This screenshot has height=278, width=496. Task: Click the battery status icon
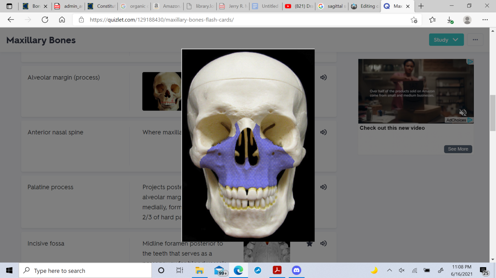pyautogui.click(x=427, y=271)
